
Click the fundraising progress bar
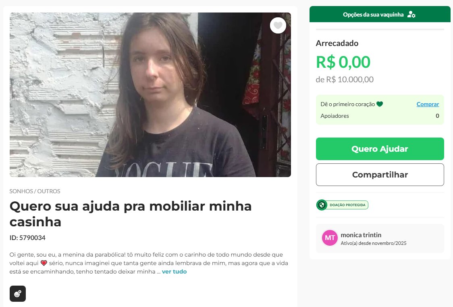point(380,29)
